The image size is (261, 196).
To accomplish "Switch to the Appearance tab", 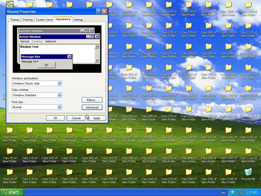I will point(63,19).
